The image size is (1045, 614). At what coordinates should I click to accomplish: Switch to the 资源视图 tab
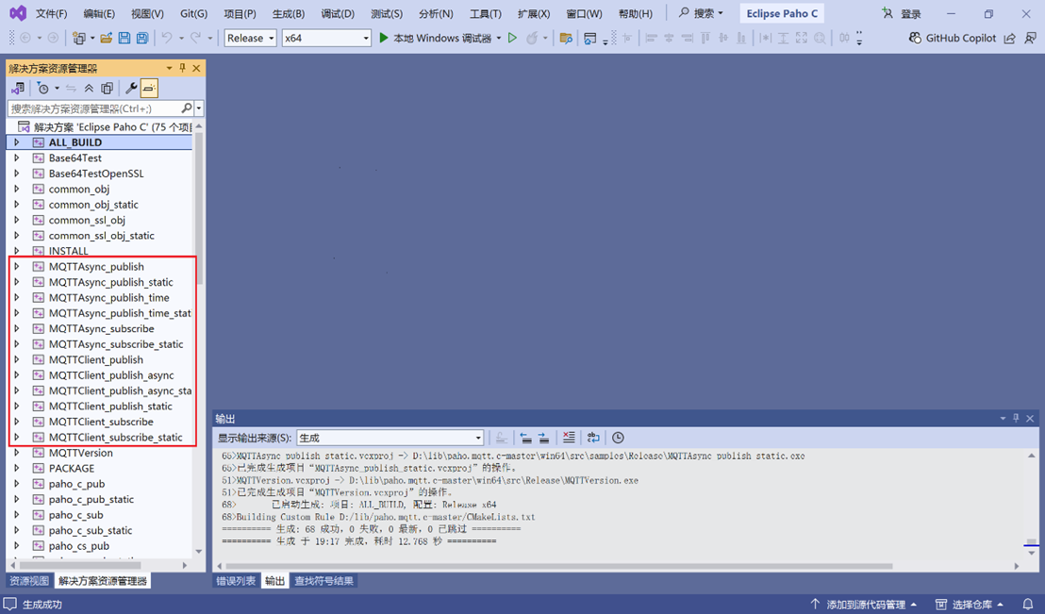pos(29,581)
